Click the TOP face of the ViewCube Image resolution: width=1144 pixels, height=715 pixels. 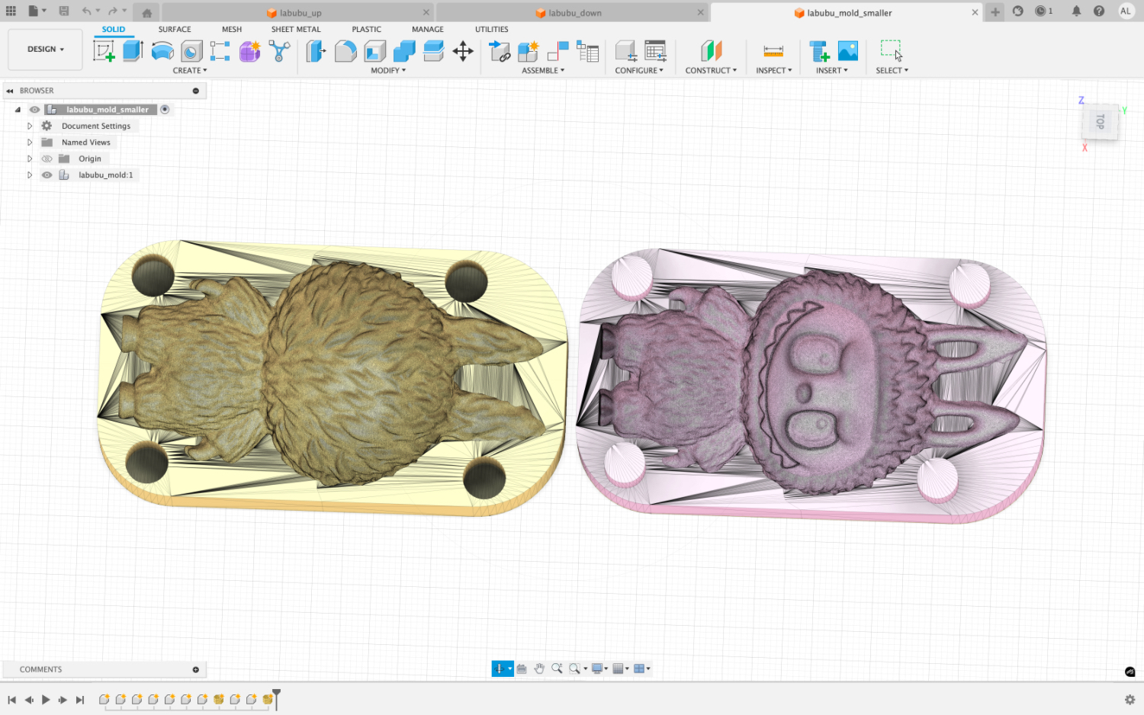1099,120
